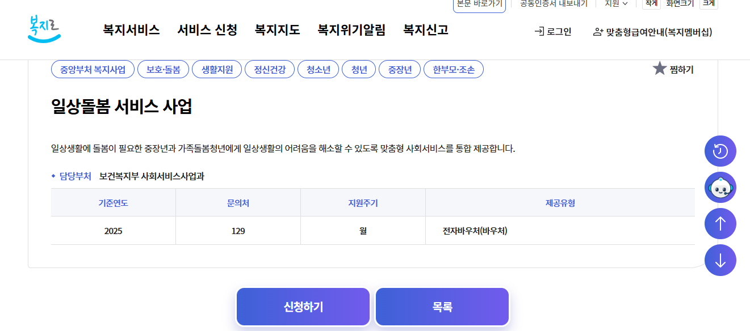Viewport: 750px width, 331px height.
Task: Click the scroll-down arrow icon
Action: click(x=720, y=260)
